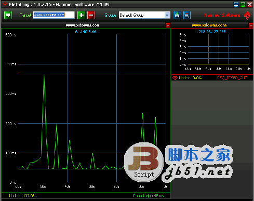This screenshot has width=254, height=201.
Task: Click the red wifi status icon
Action: [175, 78]
